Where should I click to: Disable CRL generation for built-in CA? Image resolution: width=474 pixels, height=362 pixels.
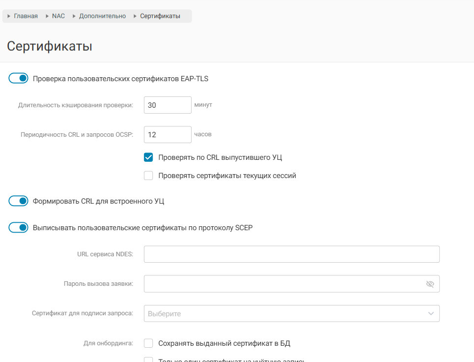19,201
